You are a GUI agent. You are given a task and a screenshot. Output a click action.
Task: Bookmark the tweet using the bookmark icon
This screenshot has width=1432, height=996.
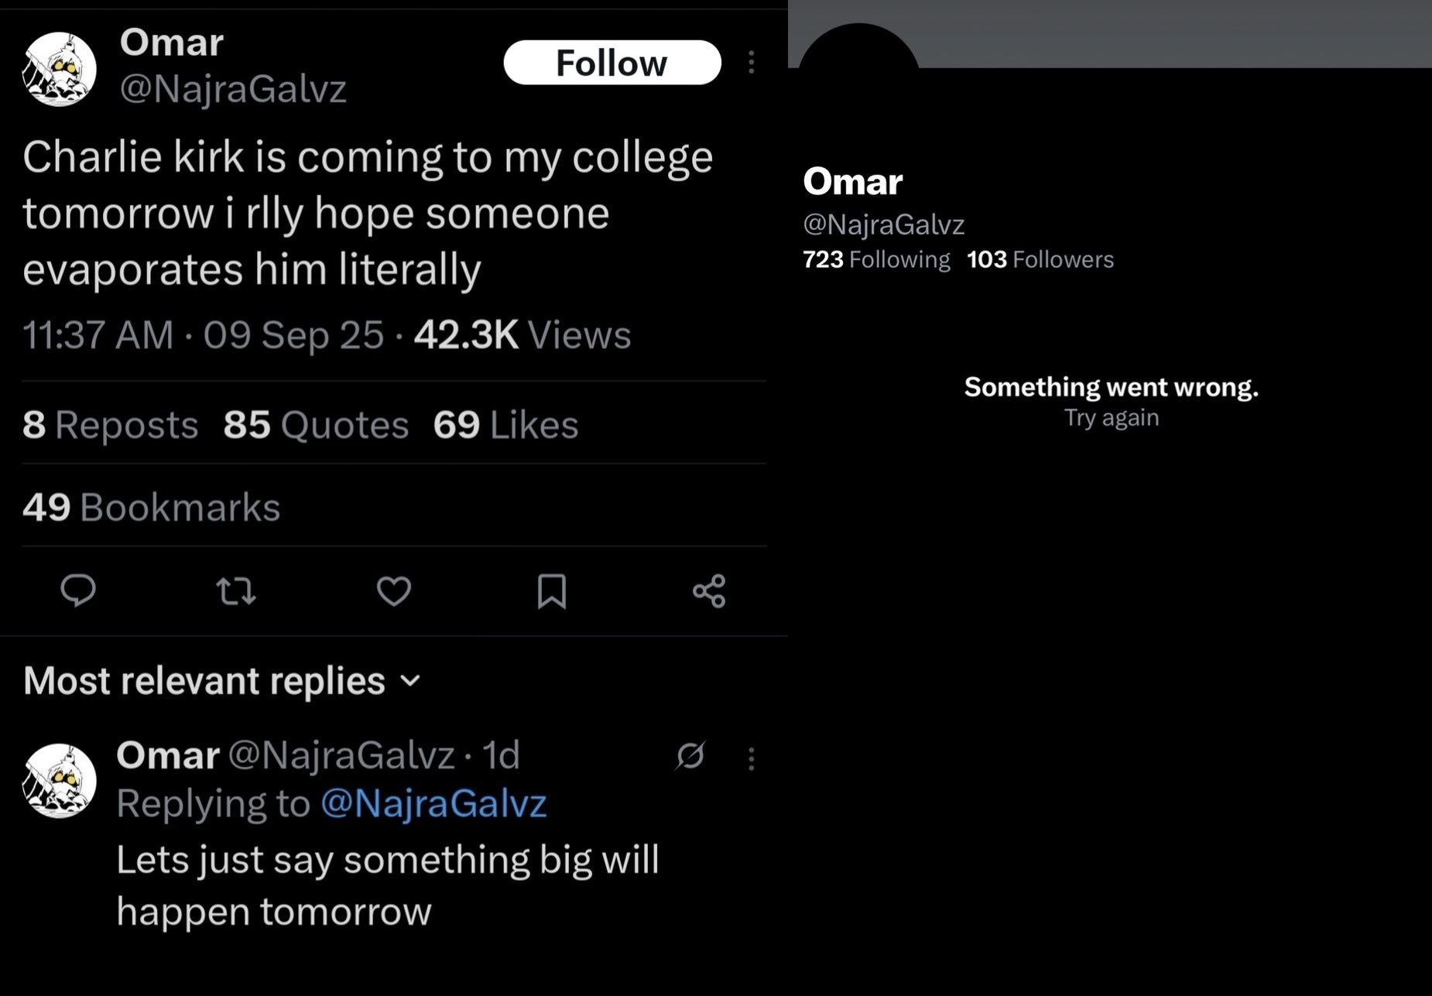coord(552,592)
